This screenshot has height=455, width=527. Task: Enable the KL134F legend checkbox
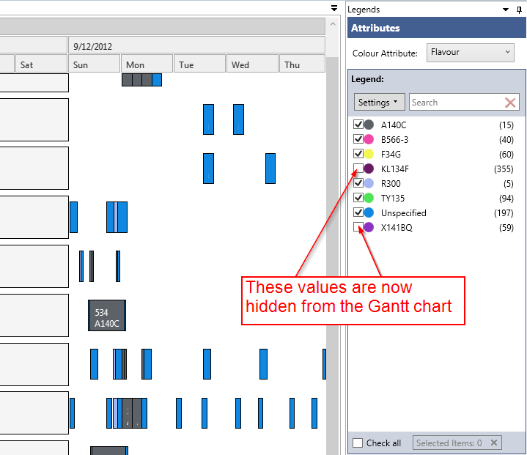[x=358, y=169]
